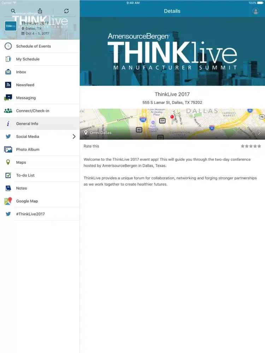Tap the map chevron to open location
Screen dimensions: 265x353
coord(259,133)
